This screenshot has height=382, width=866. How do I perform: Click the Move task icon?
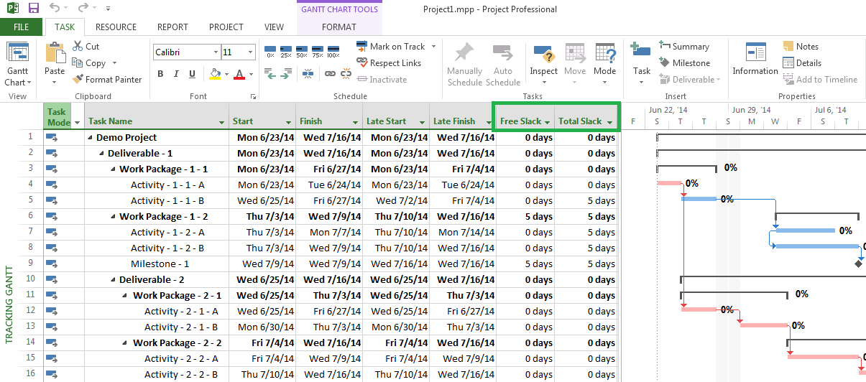point(575,55)
